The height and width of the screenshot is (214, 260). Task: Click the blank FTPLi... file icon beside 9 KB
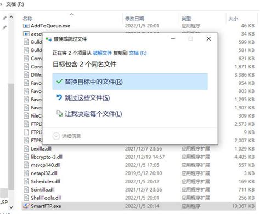(x=26, y=132)
